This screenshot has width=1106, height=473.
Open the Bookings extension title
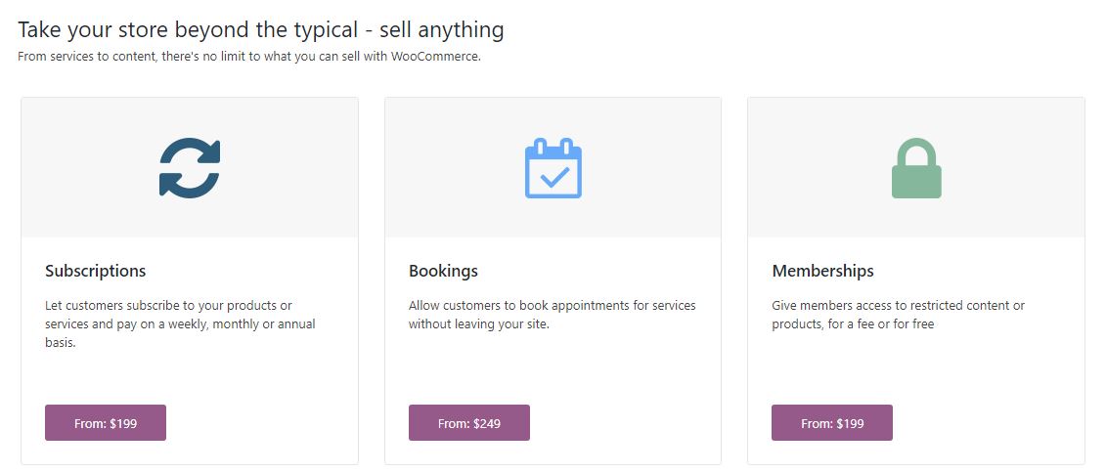click(443, 271)
